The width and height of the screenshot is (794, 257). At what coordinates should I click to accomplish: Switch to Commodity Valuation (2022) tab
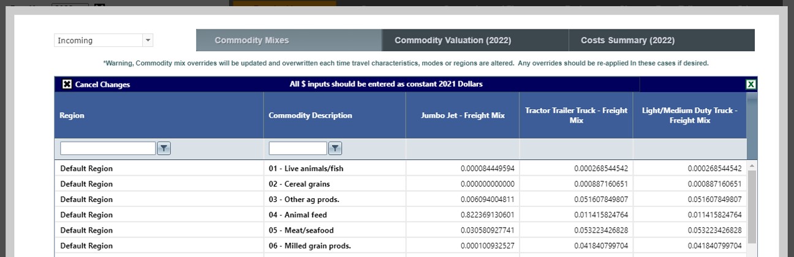click(x=475, y=40)
